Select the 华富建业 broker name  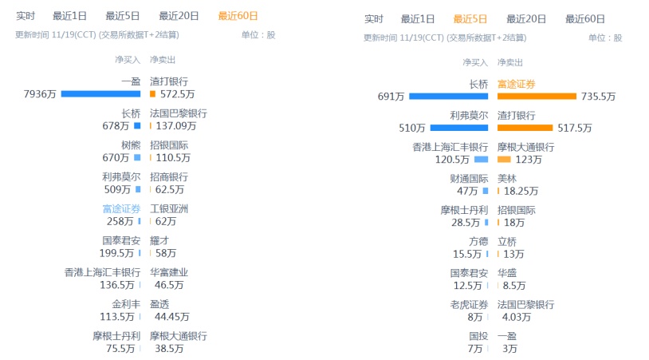pos(169,272)
